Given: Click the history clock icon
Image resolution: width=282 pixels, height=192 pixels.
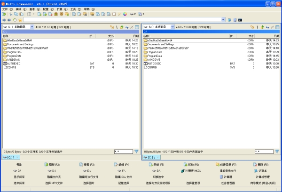Looking at the screenshot, I should coord(15,20).
